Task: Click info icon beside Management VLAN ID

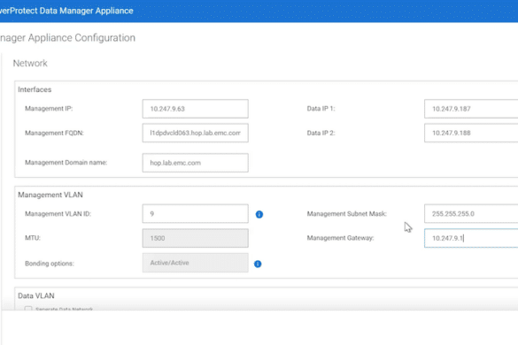Action: pos(259,214)
